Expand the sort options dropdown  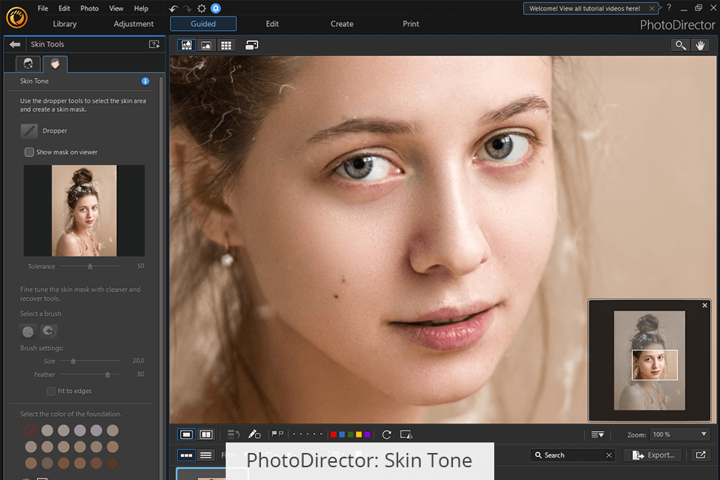click(x=597, y=434)
